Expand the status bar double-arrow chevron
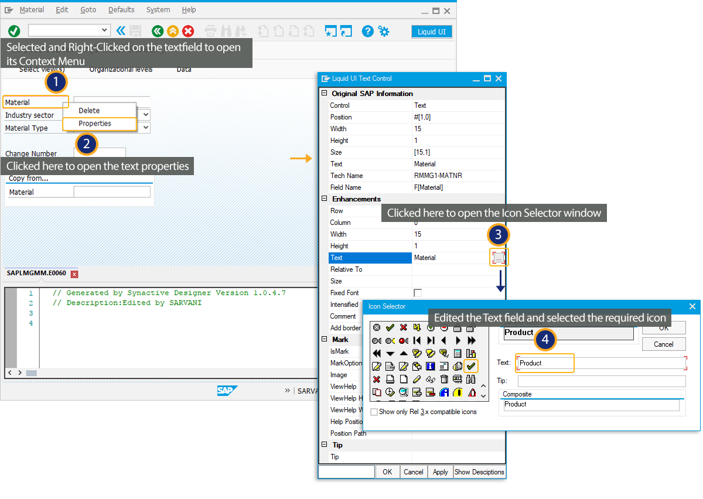This screenshot has width=703, height=499. tap(288, 391)
